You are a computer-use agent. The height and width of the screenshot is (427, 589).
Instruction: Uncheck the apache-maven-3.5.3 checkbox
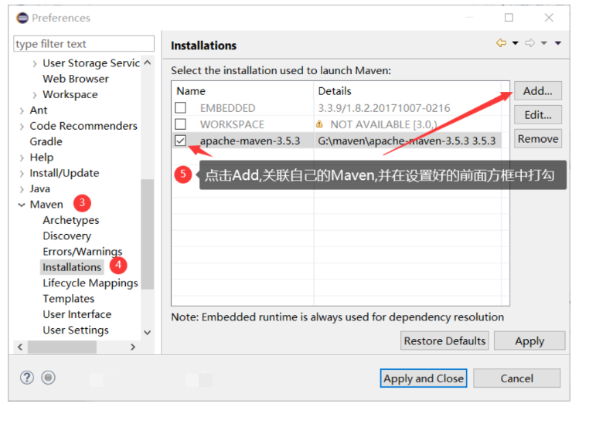[x=180, y=141]
